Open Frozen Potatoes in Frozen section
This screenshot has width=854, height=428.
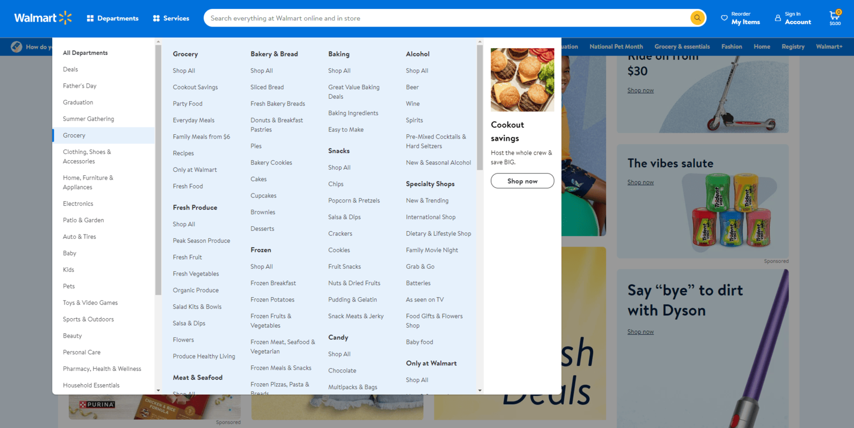(x=272, y=299)
